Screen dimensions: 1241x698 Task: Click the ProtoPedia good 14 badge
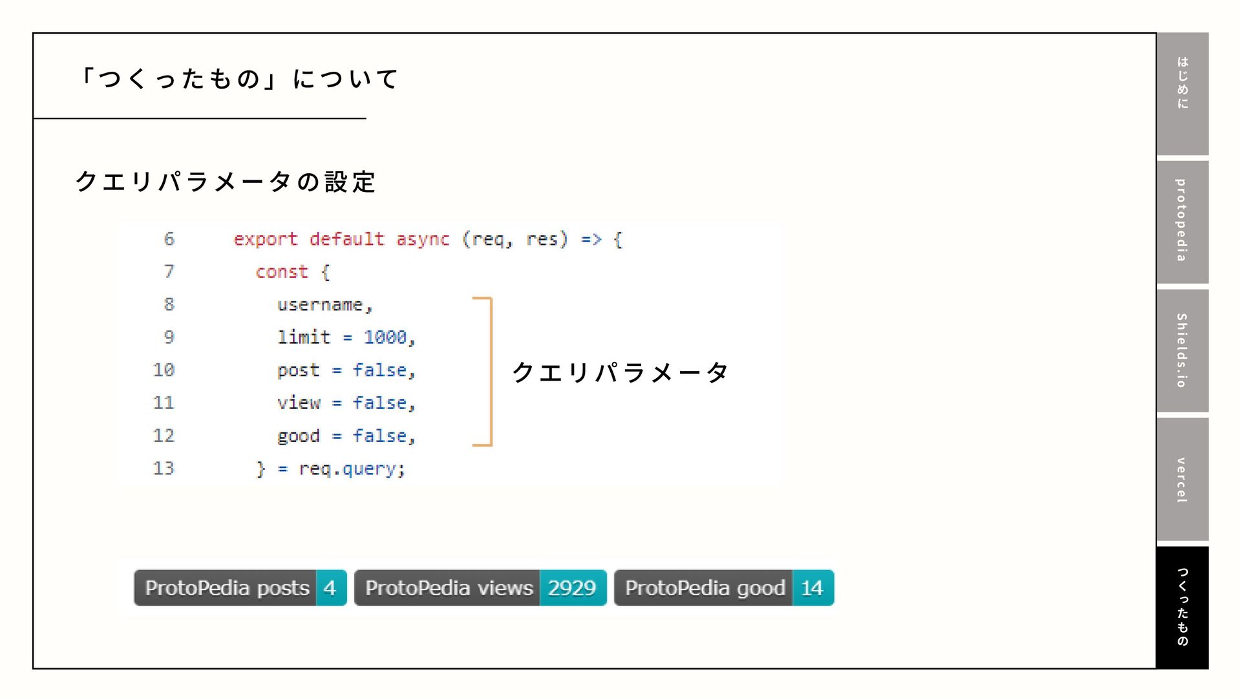[x=724, y=587]
